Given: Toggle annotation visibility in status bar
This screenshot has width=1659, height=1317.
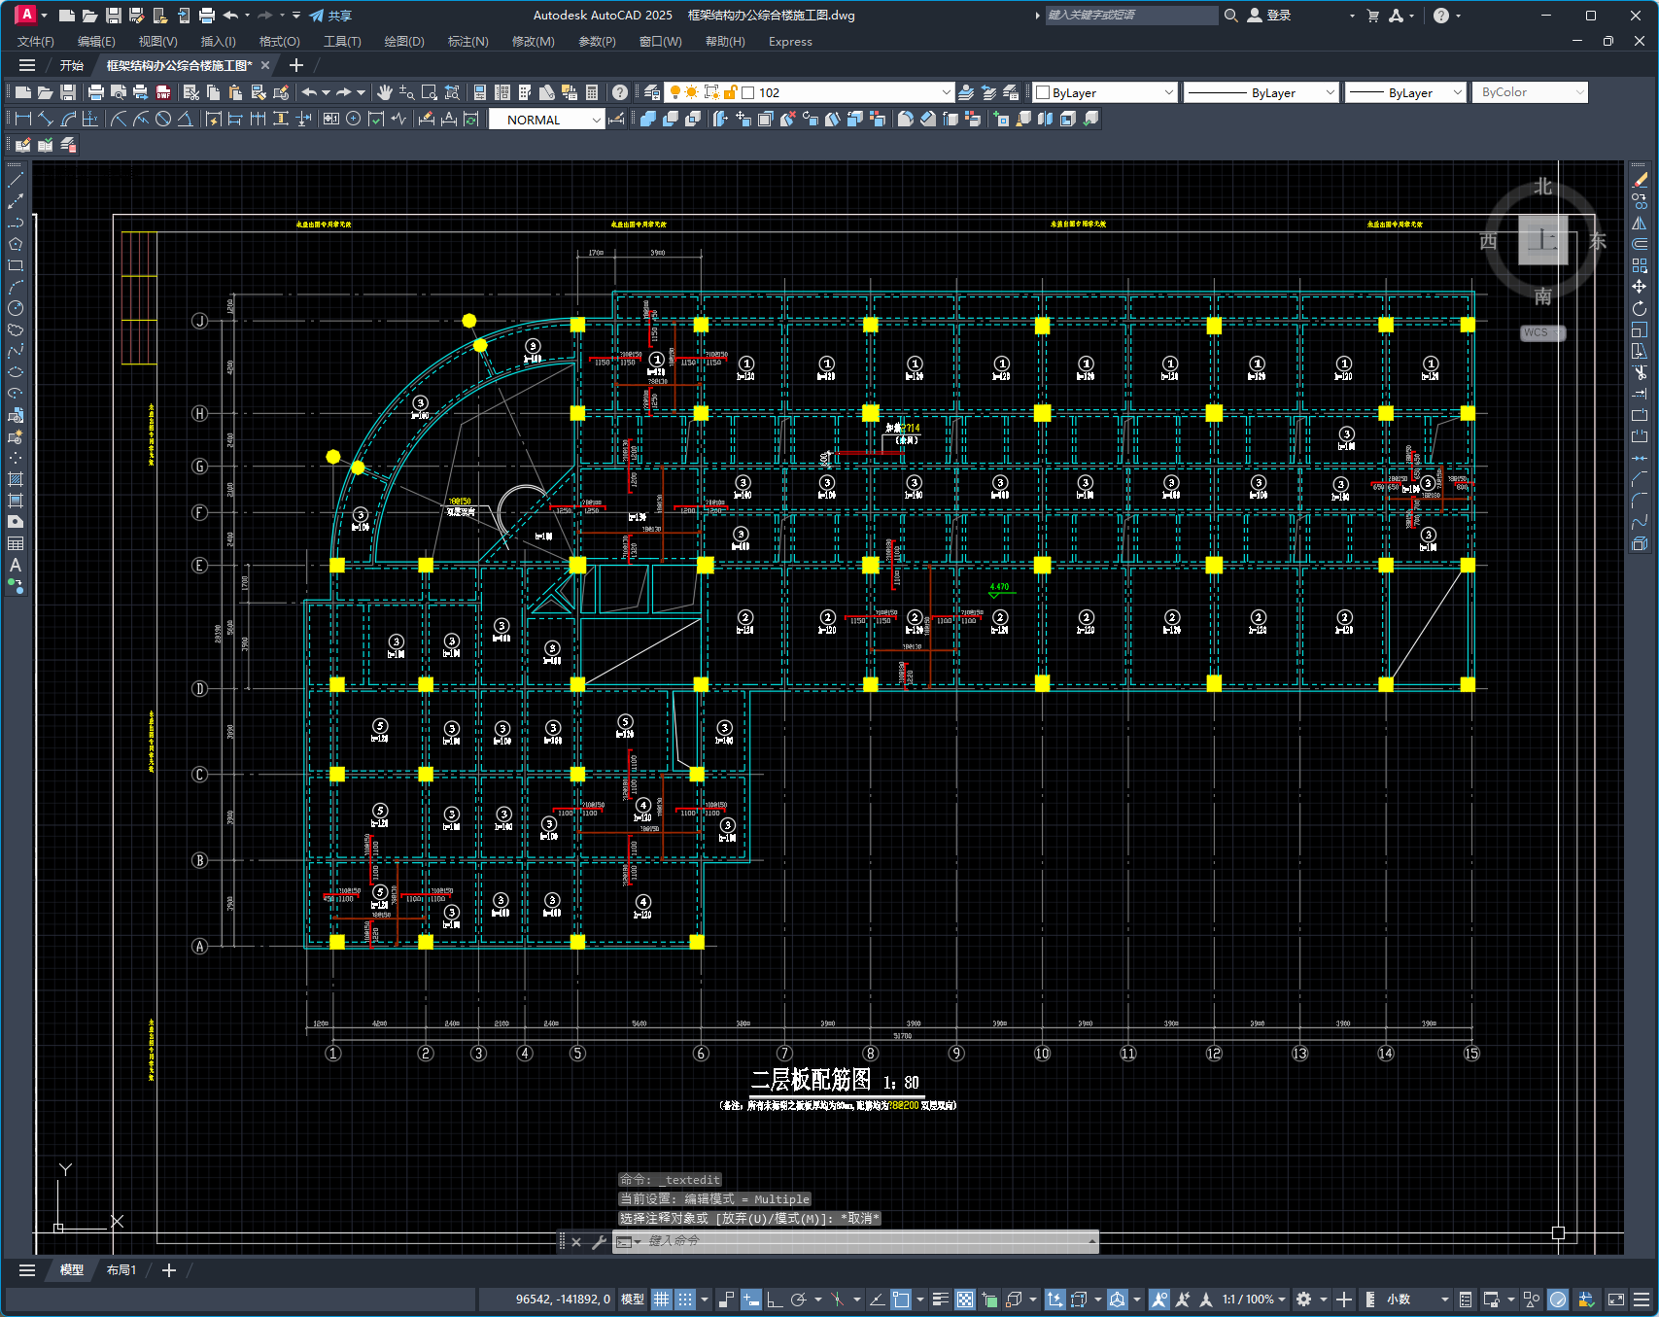Looking at the screenshot, I should tap(1158, 1300).
